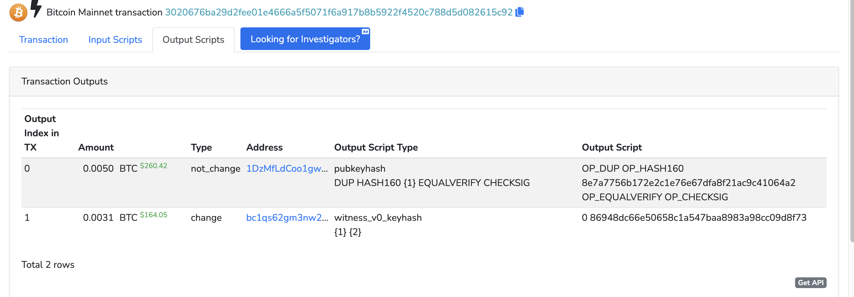Click the Transaction Outputs panel heading
This screenshot has height=297, width=854.
[x=64, y=81]
